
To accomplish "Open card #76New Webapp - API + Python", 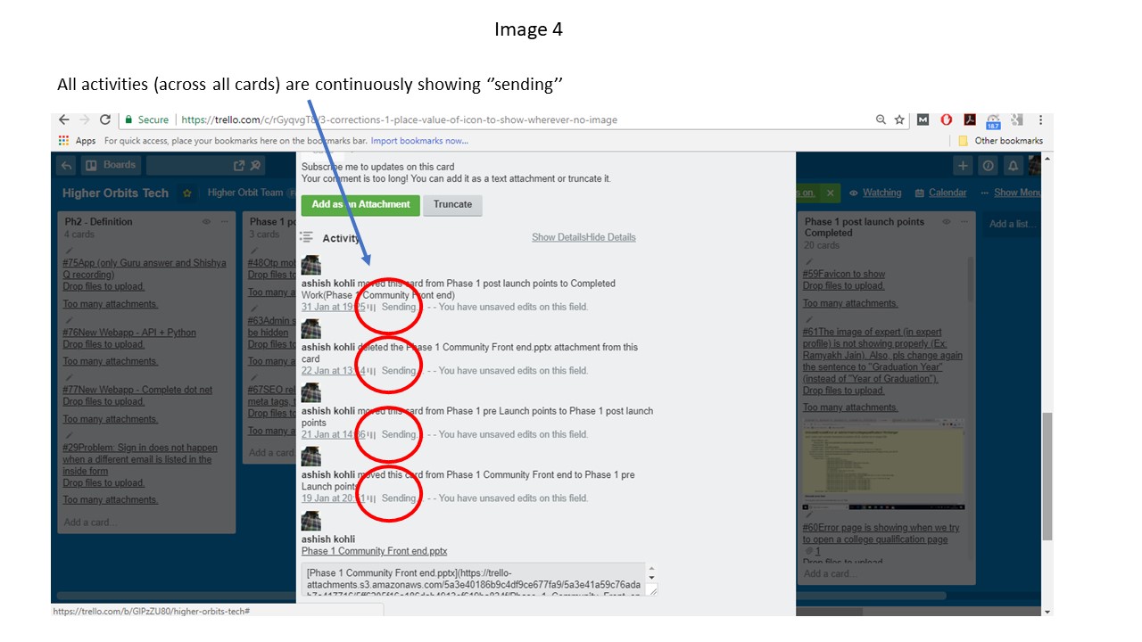I will coord(129,333).
